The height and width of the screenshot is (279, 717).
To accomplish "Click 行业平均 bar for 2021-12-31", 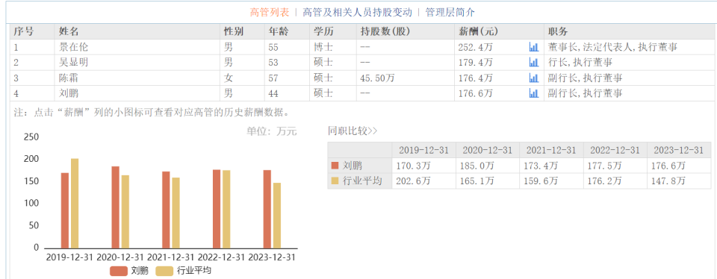I will pos(176,213).
